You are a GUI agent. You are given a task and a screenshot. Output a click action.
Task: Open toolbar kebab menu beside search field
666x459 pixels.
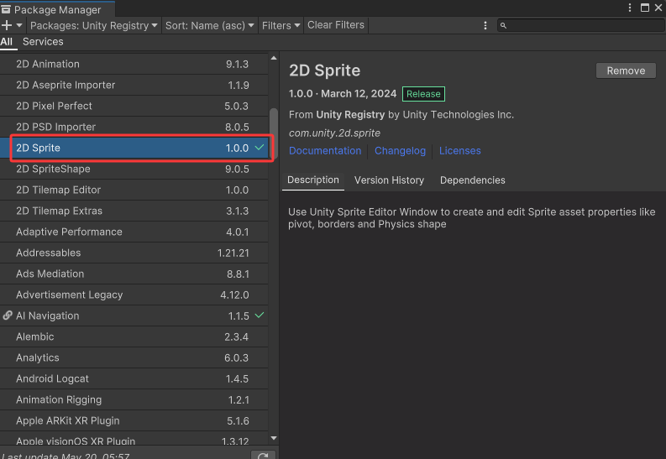coord(485,25)
